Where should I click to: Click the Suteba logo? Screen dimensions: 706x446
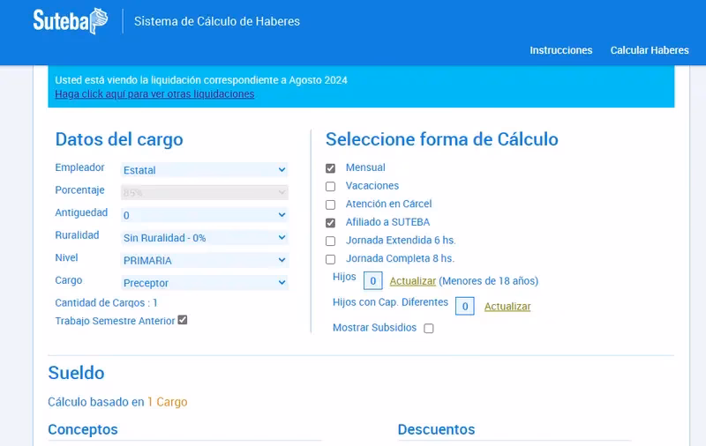(71, 20)
